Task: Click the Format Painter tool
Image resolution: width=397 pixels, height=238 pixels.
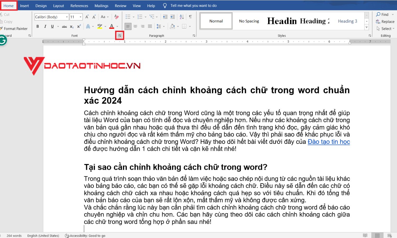Action: (x=15, y=29)
